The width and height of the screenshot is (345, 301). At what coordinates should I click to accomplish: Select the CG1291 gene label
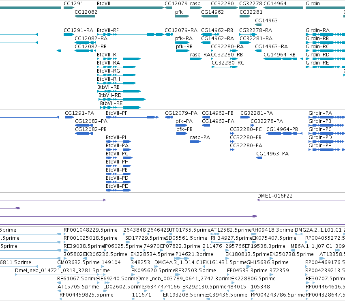[73, 4]
